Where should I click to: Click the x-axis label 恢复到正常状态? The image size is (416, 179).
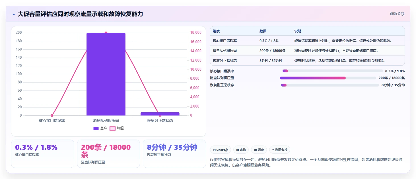160,121
